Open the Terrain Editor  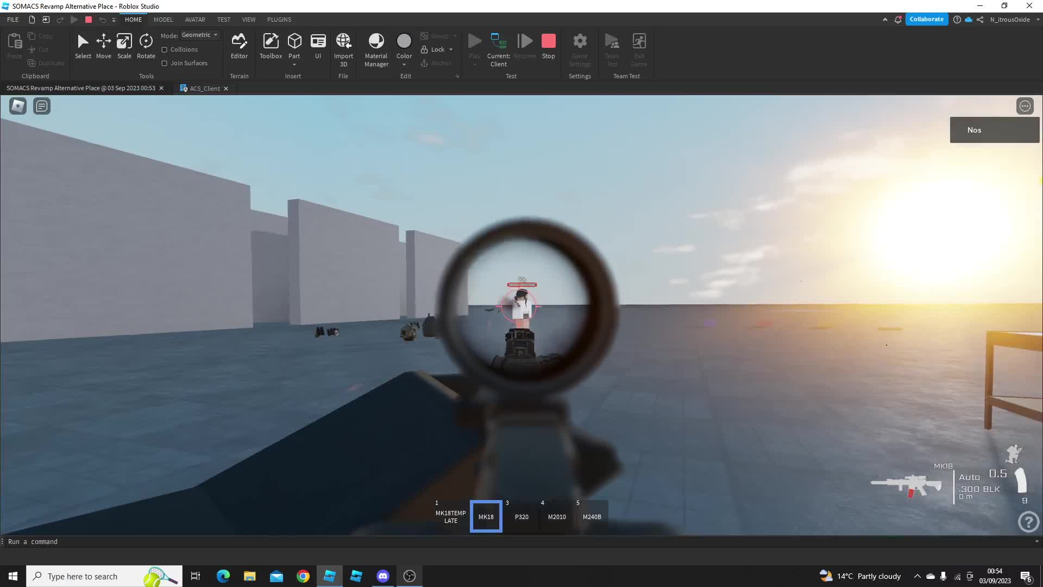(239, 46)
